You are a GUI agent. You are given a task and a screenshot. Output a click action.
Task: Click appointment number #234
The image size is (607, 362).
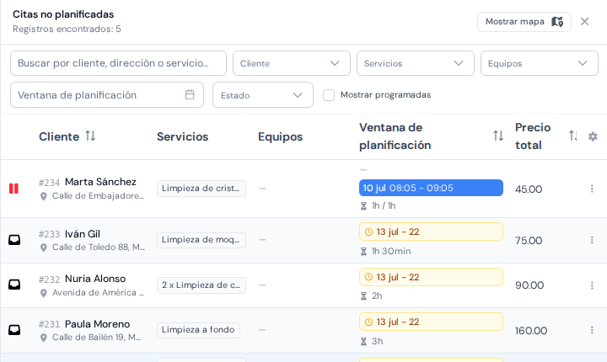49,183
